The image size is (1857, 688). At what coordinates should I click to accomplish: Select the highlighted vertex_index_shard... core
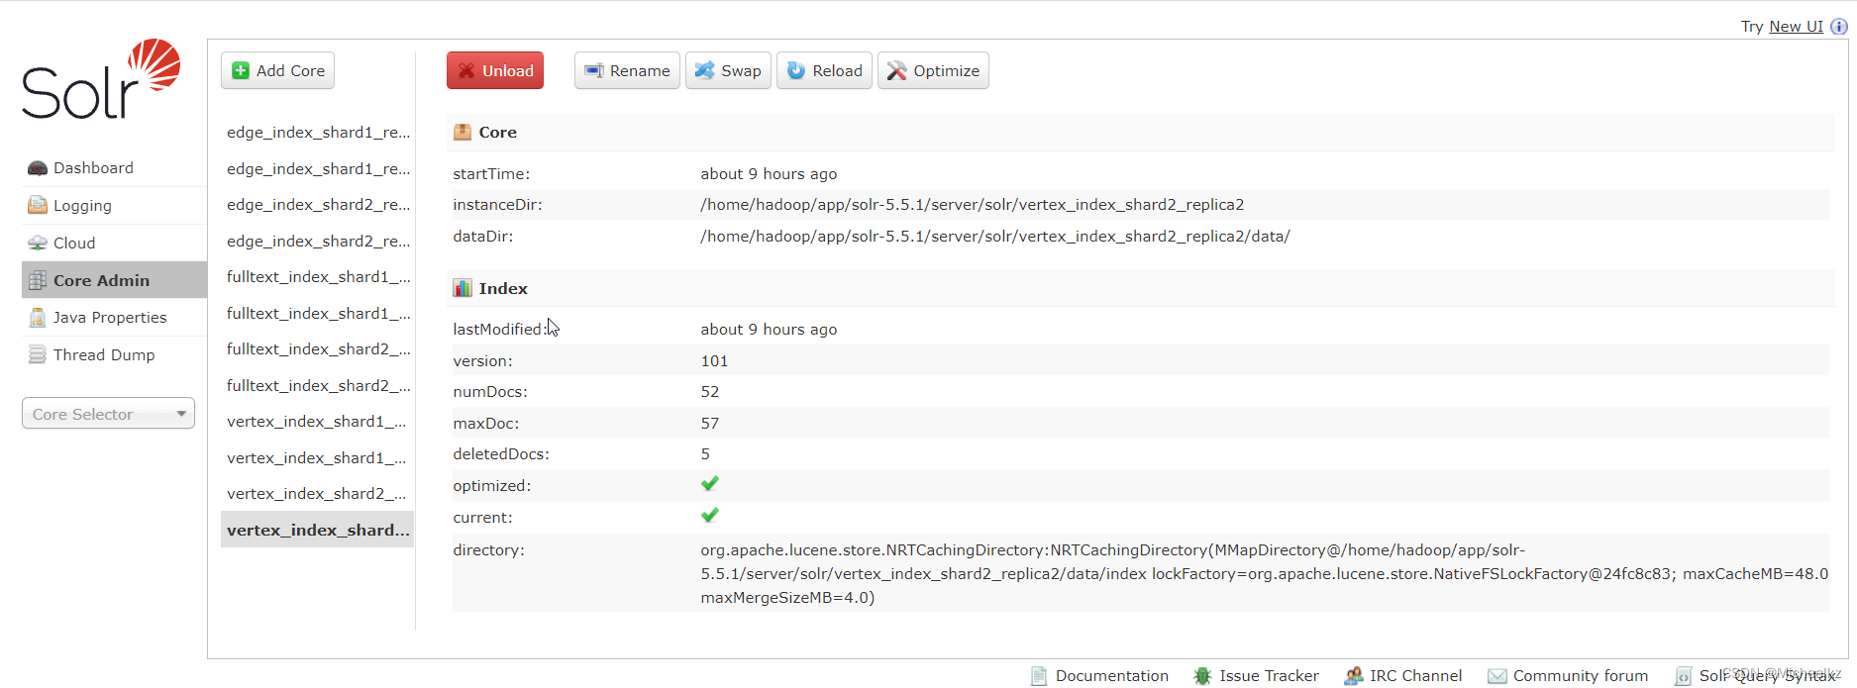click(x=318, y=531)
